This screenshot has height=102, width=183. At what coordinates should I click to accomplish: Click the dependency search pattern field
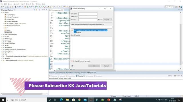coord(91,27)
